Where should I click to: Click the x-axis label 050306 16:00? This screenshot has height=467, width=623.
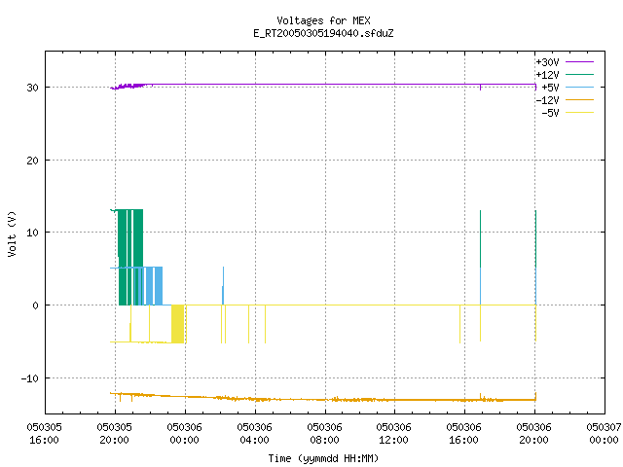click(x=463, y=434)
